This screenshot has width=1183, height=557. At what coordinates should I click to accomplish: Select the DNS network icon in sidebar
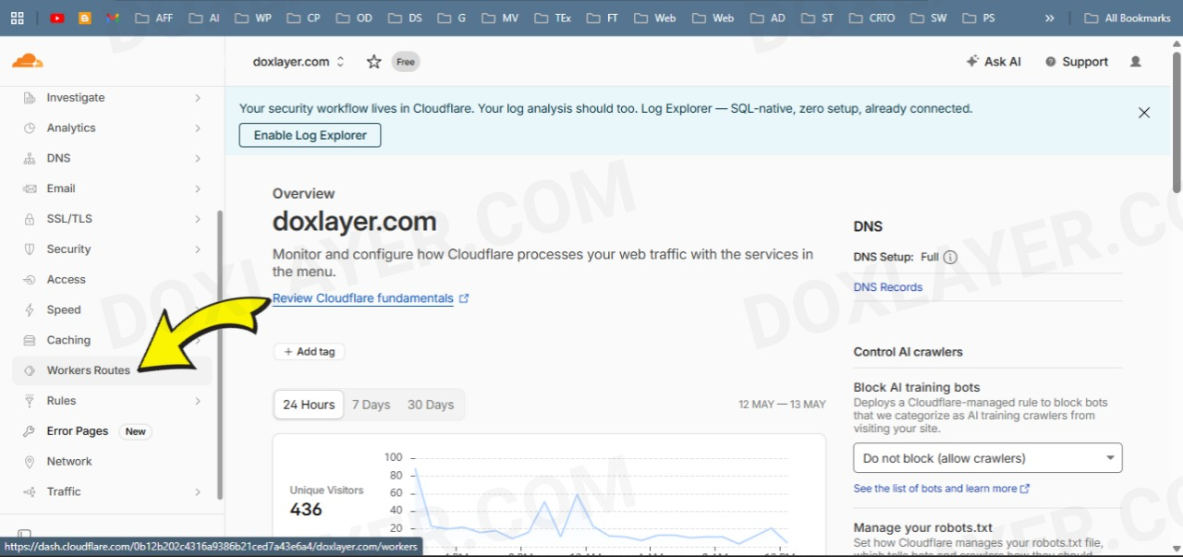coord(30,159)
